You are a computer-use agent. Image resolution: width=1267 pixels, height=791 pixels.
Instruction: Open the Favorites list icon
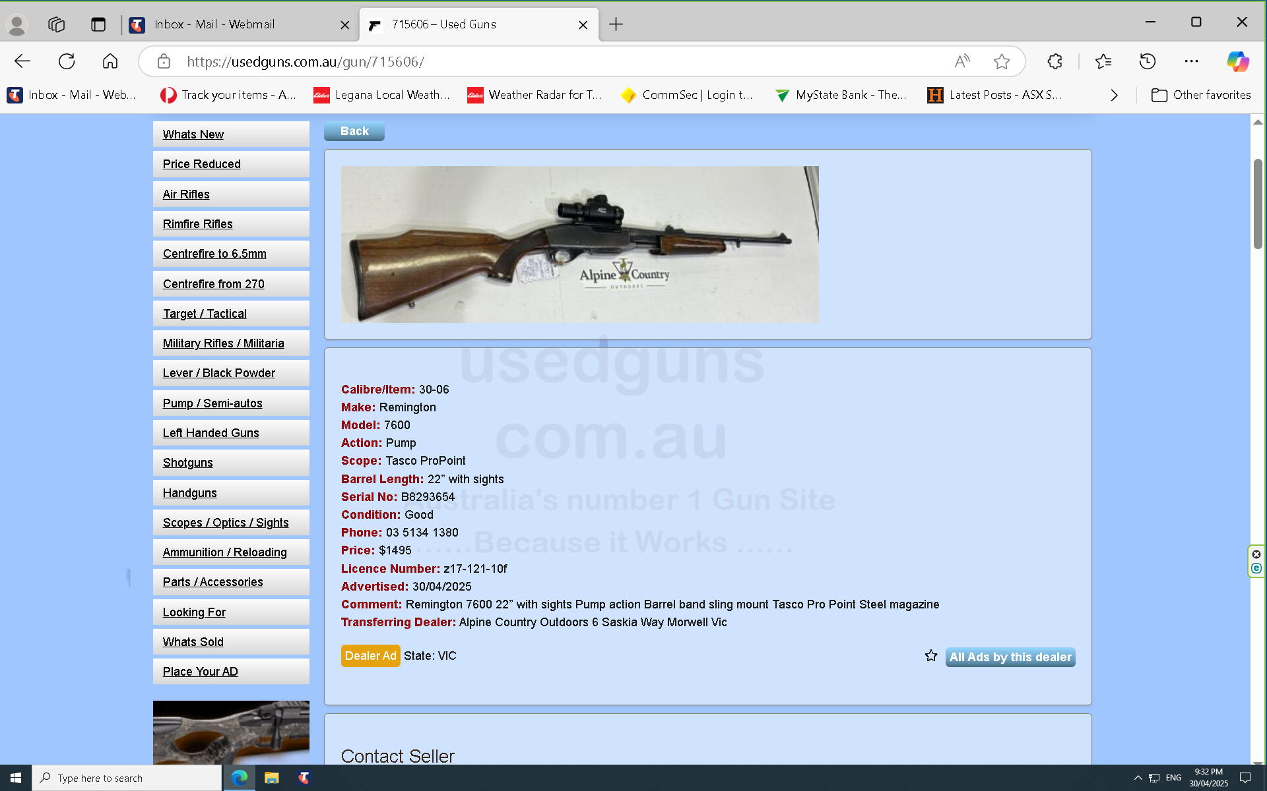(1103, 61)
